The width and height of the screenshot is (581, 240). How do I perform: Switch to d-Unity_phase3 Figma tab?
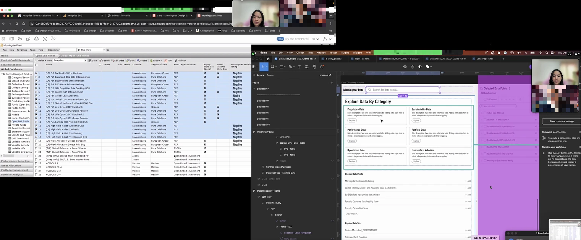point(333,59)
